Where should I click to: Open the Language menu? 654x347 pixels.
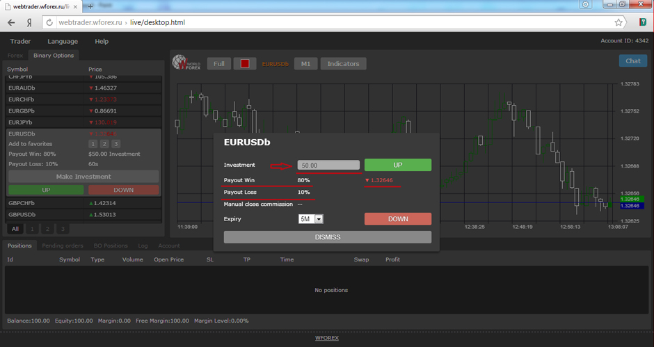[63, 41]
